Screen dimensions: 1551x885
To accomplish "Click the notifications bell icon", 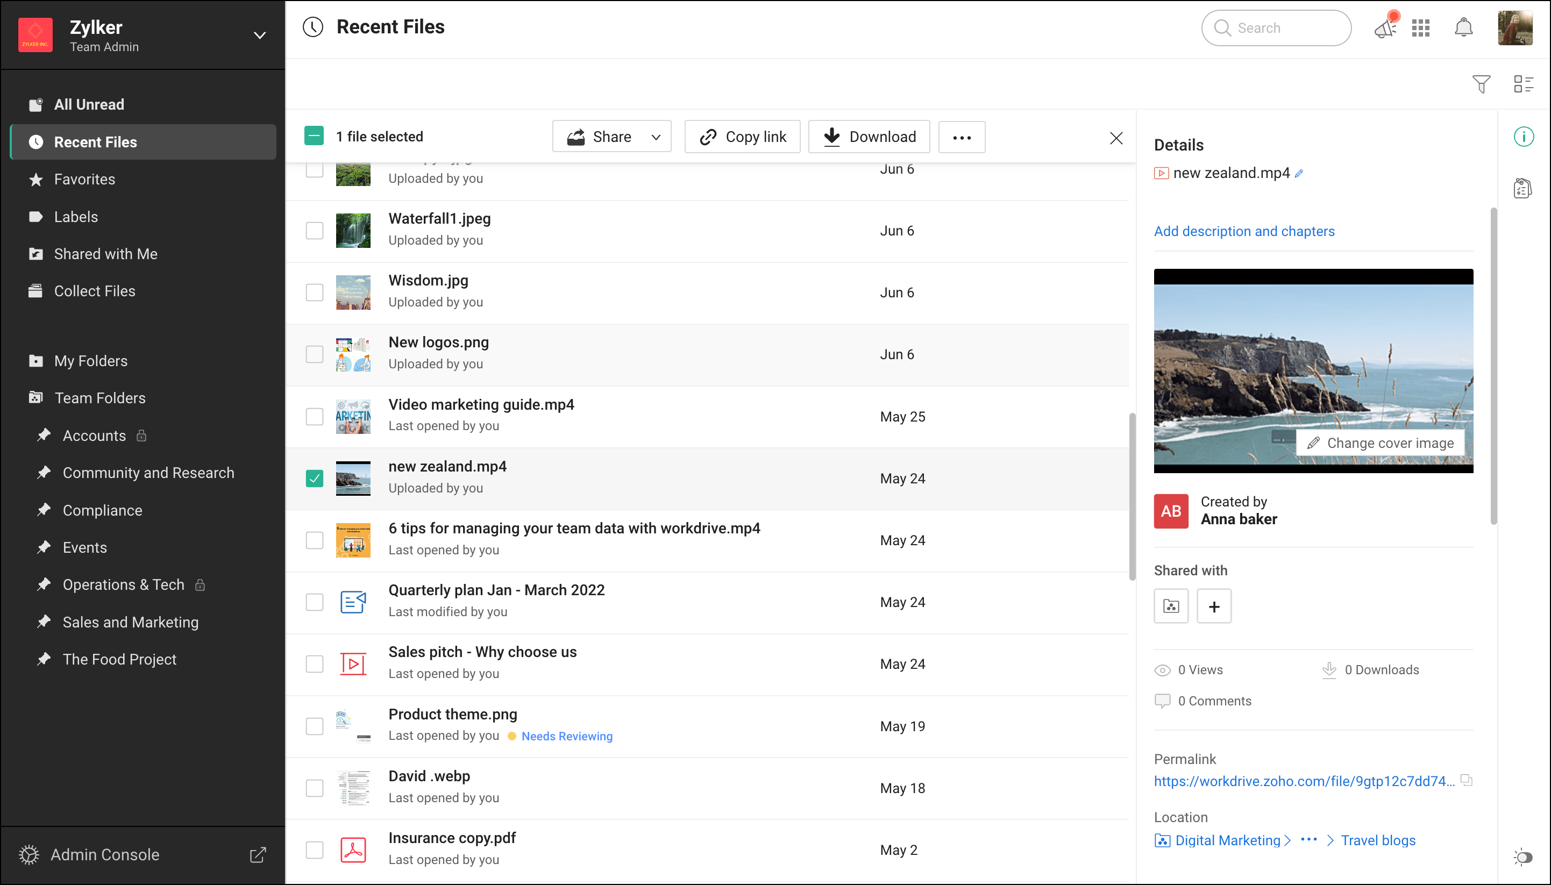I will pos(1463,28).
